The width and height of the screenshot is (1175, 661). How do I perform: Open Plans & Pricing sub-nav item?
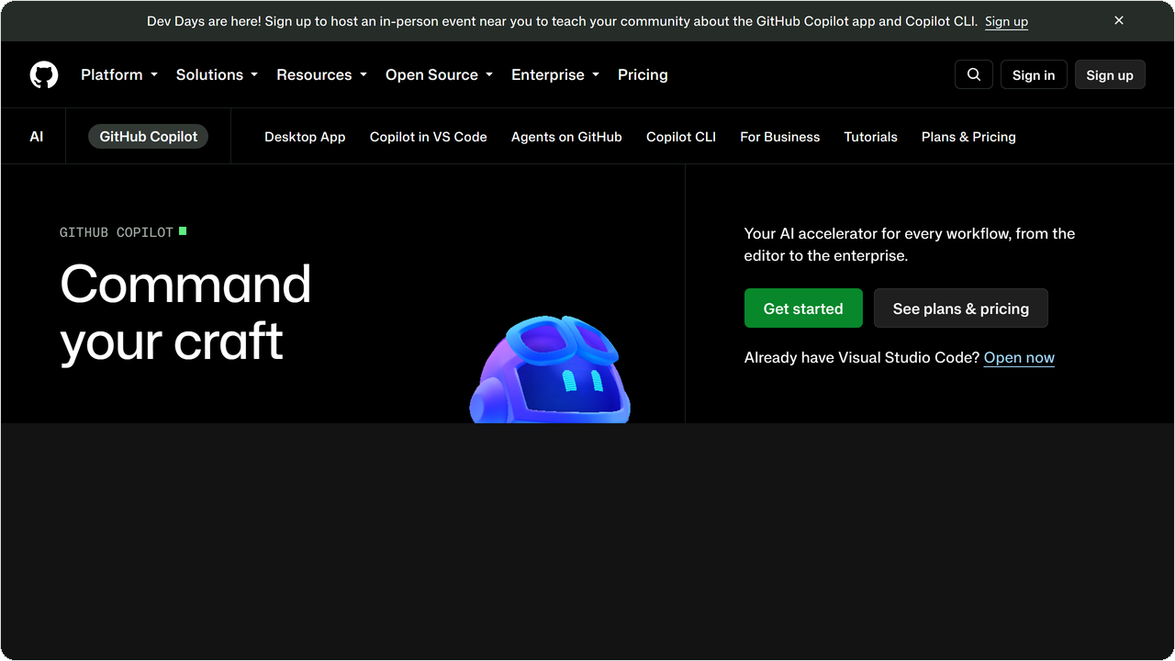point(968,137)
